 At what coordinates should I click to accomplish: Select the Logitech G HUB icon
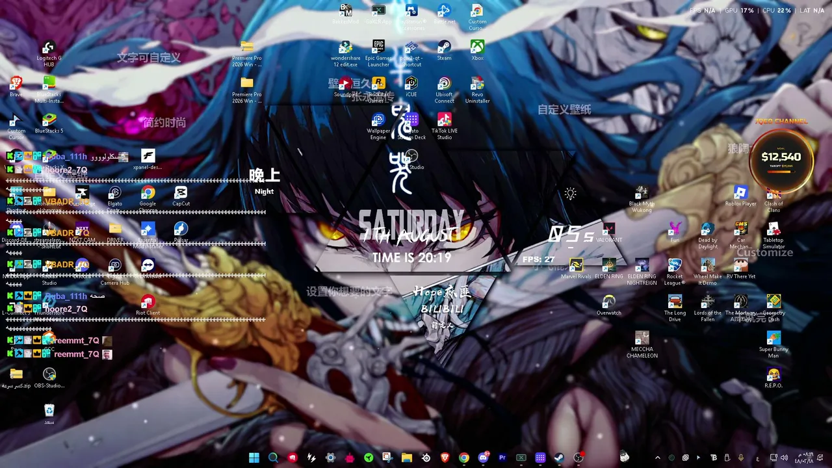coord(49,54)
